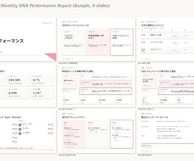The image size is (194, 161).
Task: Click 1,247 in the KPI slide
Action: [37, 93]
